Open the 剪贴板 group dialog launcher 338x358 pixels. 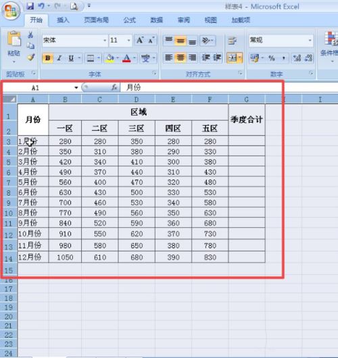(34, 73)
